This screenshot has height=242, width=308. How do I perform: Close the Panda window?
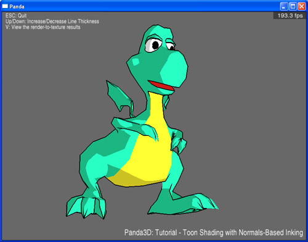tap(301, 6)
